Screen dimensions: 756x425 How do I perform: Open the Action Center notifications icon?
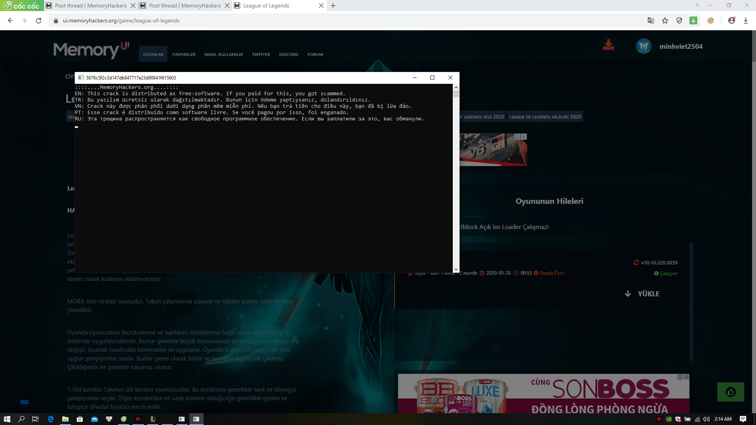pos(743,419)
